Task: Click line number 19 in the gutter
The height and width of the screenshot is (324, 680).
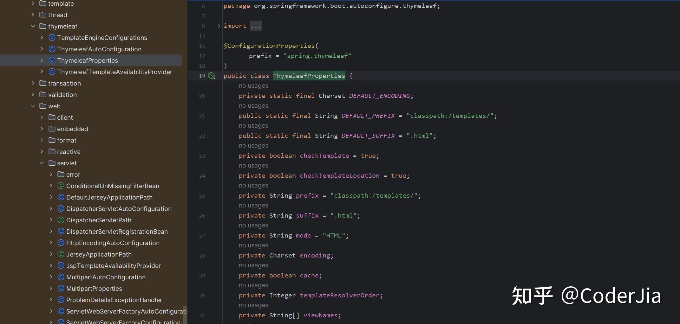Action: [x=202, y=76]
